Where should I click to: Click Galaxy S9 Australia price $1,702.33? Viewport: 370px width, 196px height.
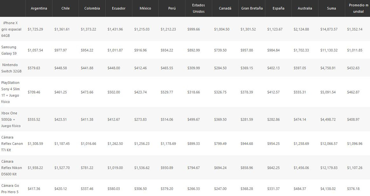pos(301,50)
